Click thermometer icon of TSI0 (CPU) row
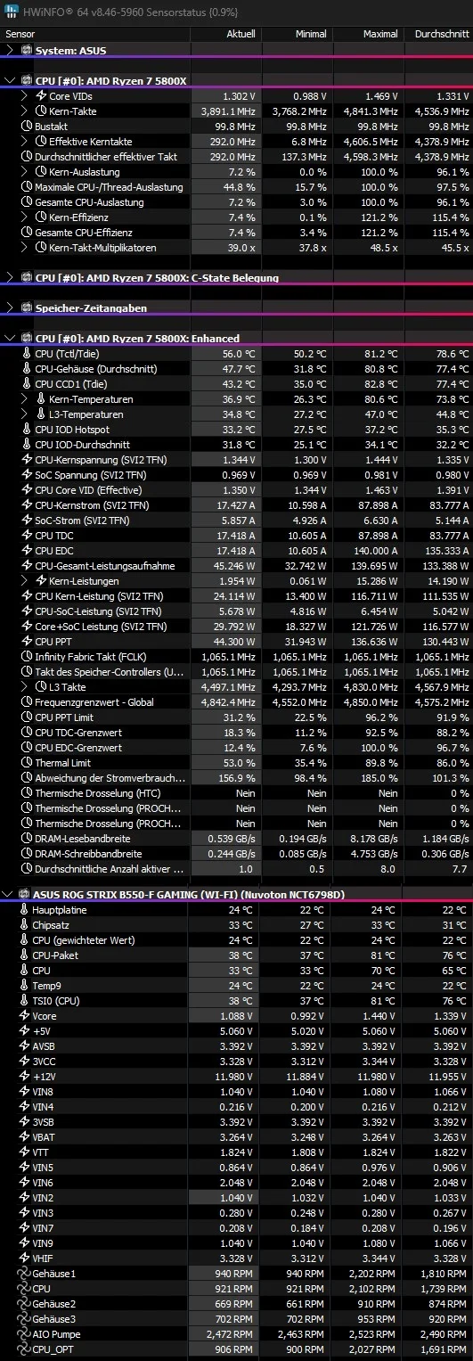473x1361 pixels. pos(24,1001)
